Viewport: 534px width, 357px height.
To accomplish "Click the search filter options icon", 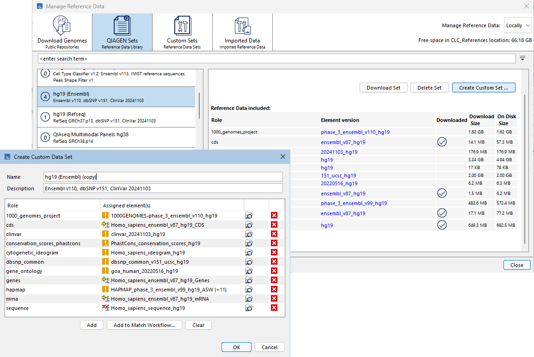I will pyautogui.click(x=523, y=58).
